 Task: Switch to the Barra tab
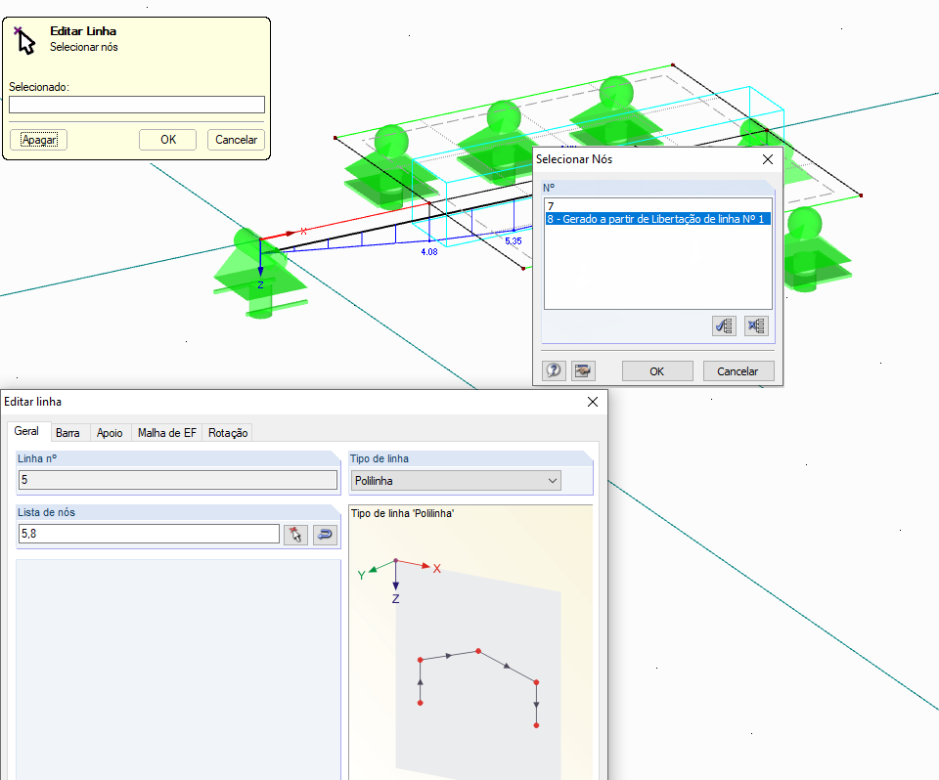(x=67, y=433)
